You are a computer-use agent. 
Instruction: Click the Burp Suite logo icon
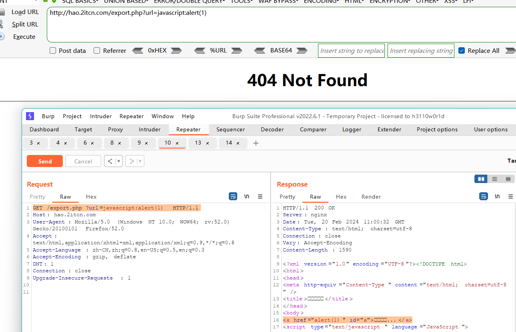pyautogui.click(x=30, y=116)
